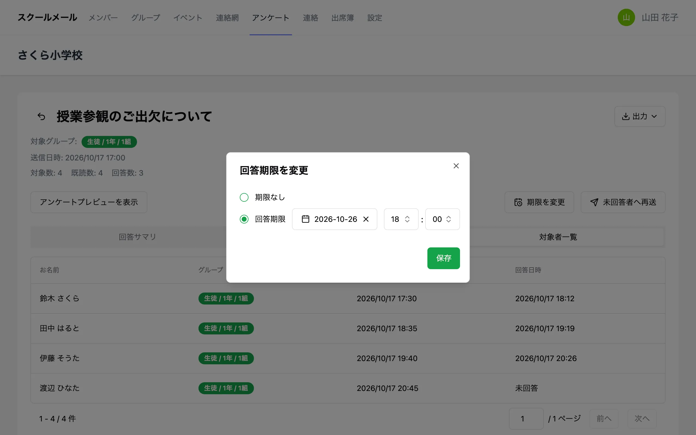Click the name 伊藤 そうた

pos(60,358)
